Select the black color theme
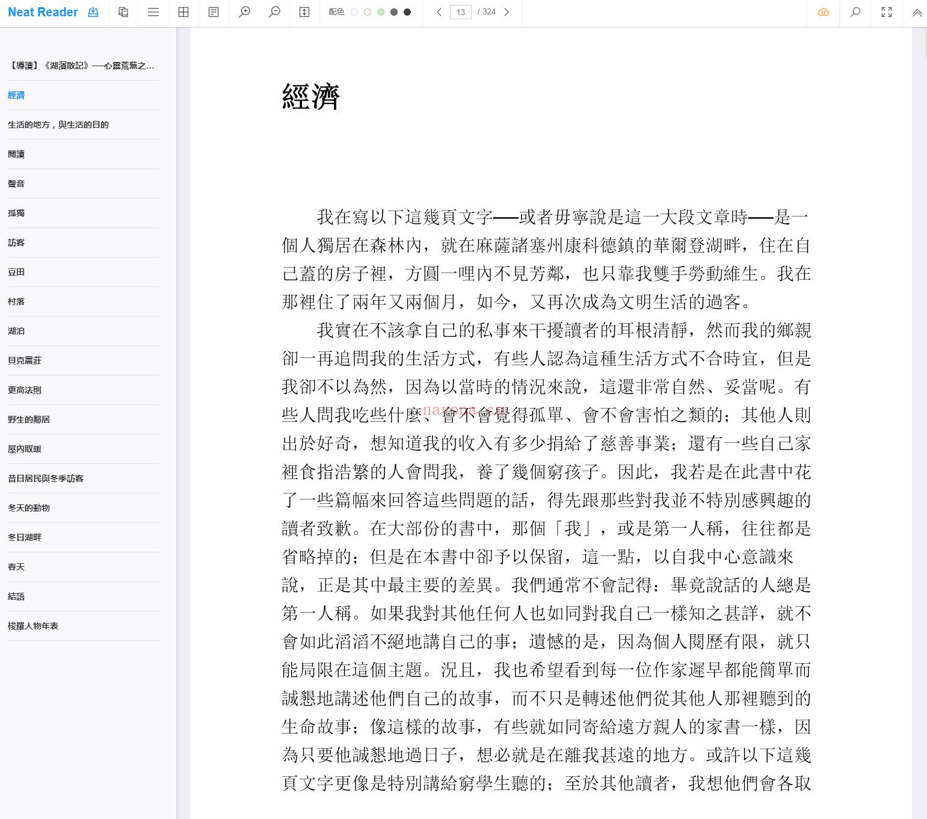 [407, 12]
